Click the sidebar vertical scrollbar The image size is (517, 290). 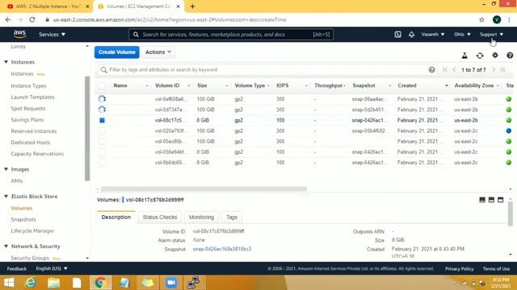click(87, 128)
